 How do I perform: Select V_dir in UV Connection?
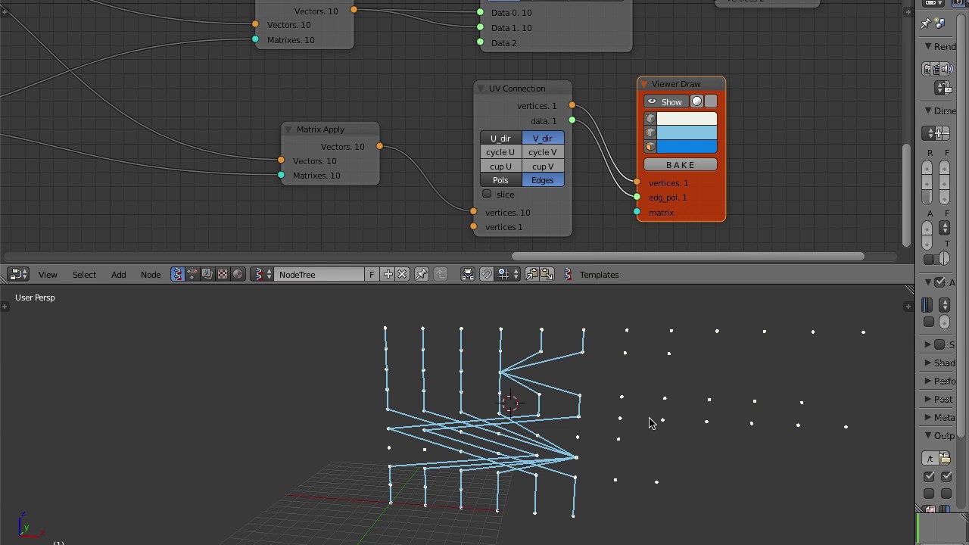(543, 139)
